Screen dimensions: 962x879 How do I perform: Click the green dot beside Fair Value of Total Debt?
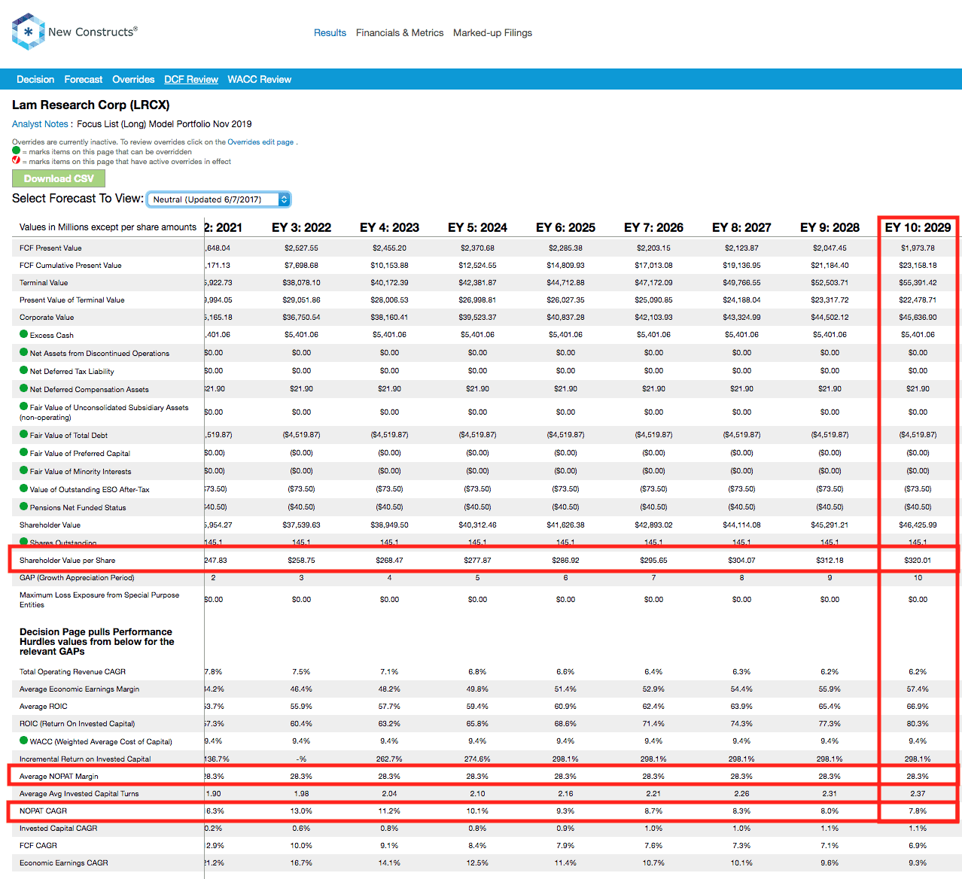click(x=24, y=434)
